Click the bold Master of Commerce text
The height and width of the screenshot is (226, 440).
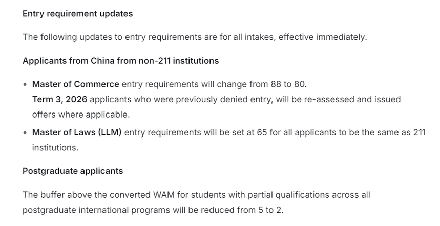[75, 84]
